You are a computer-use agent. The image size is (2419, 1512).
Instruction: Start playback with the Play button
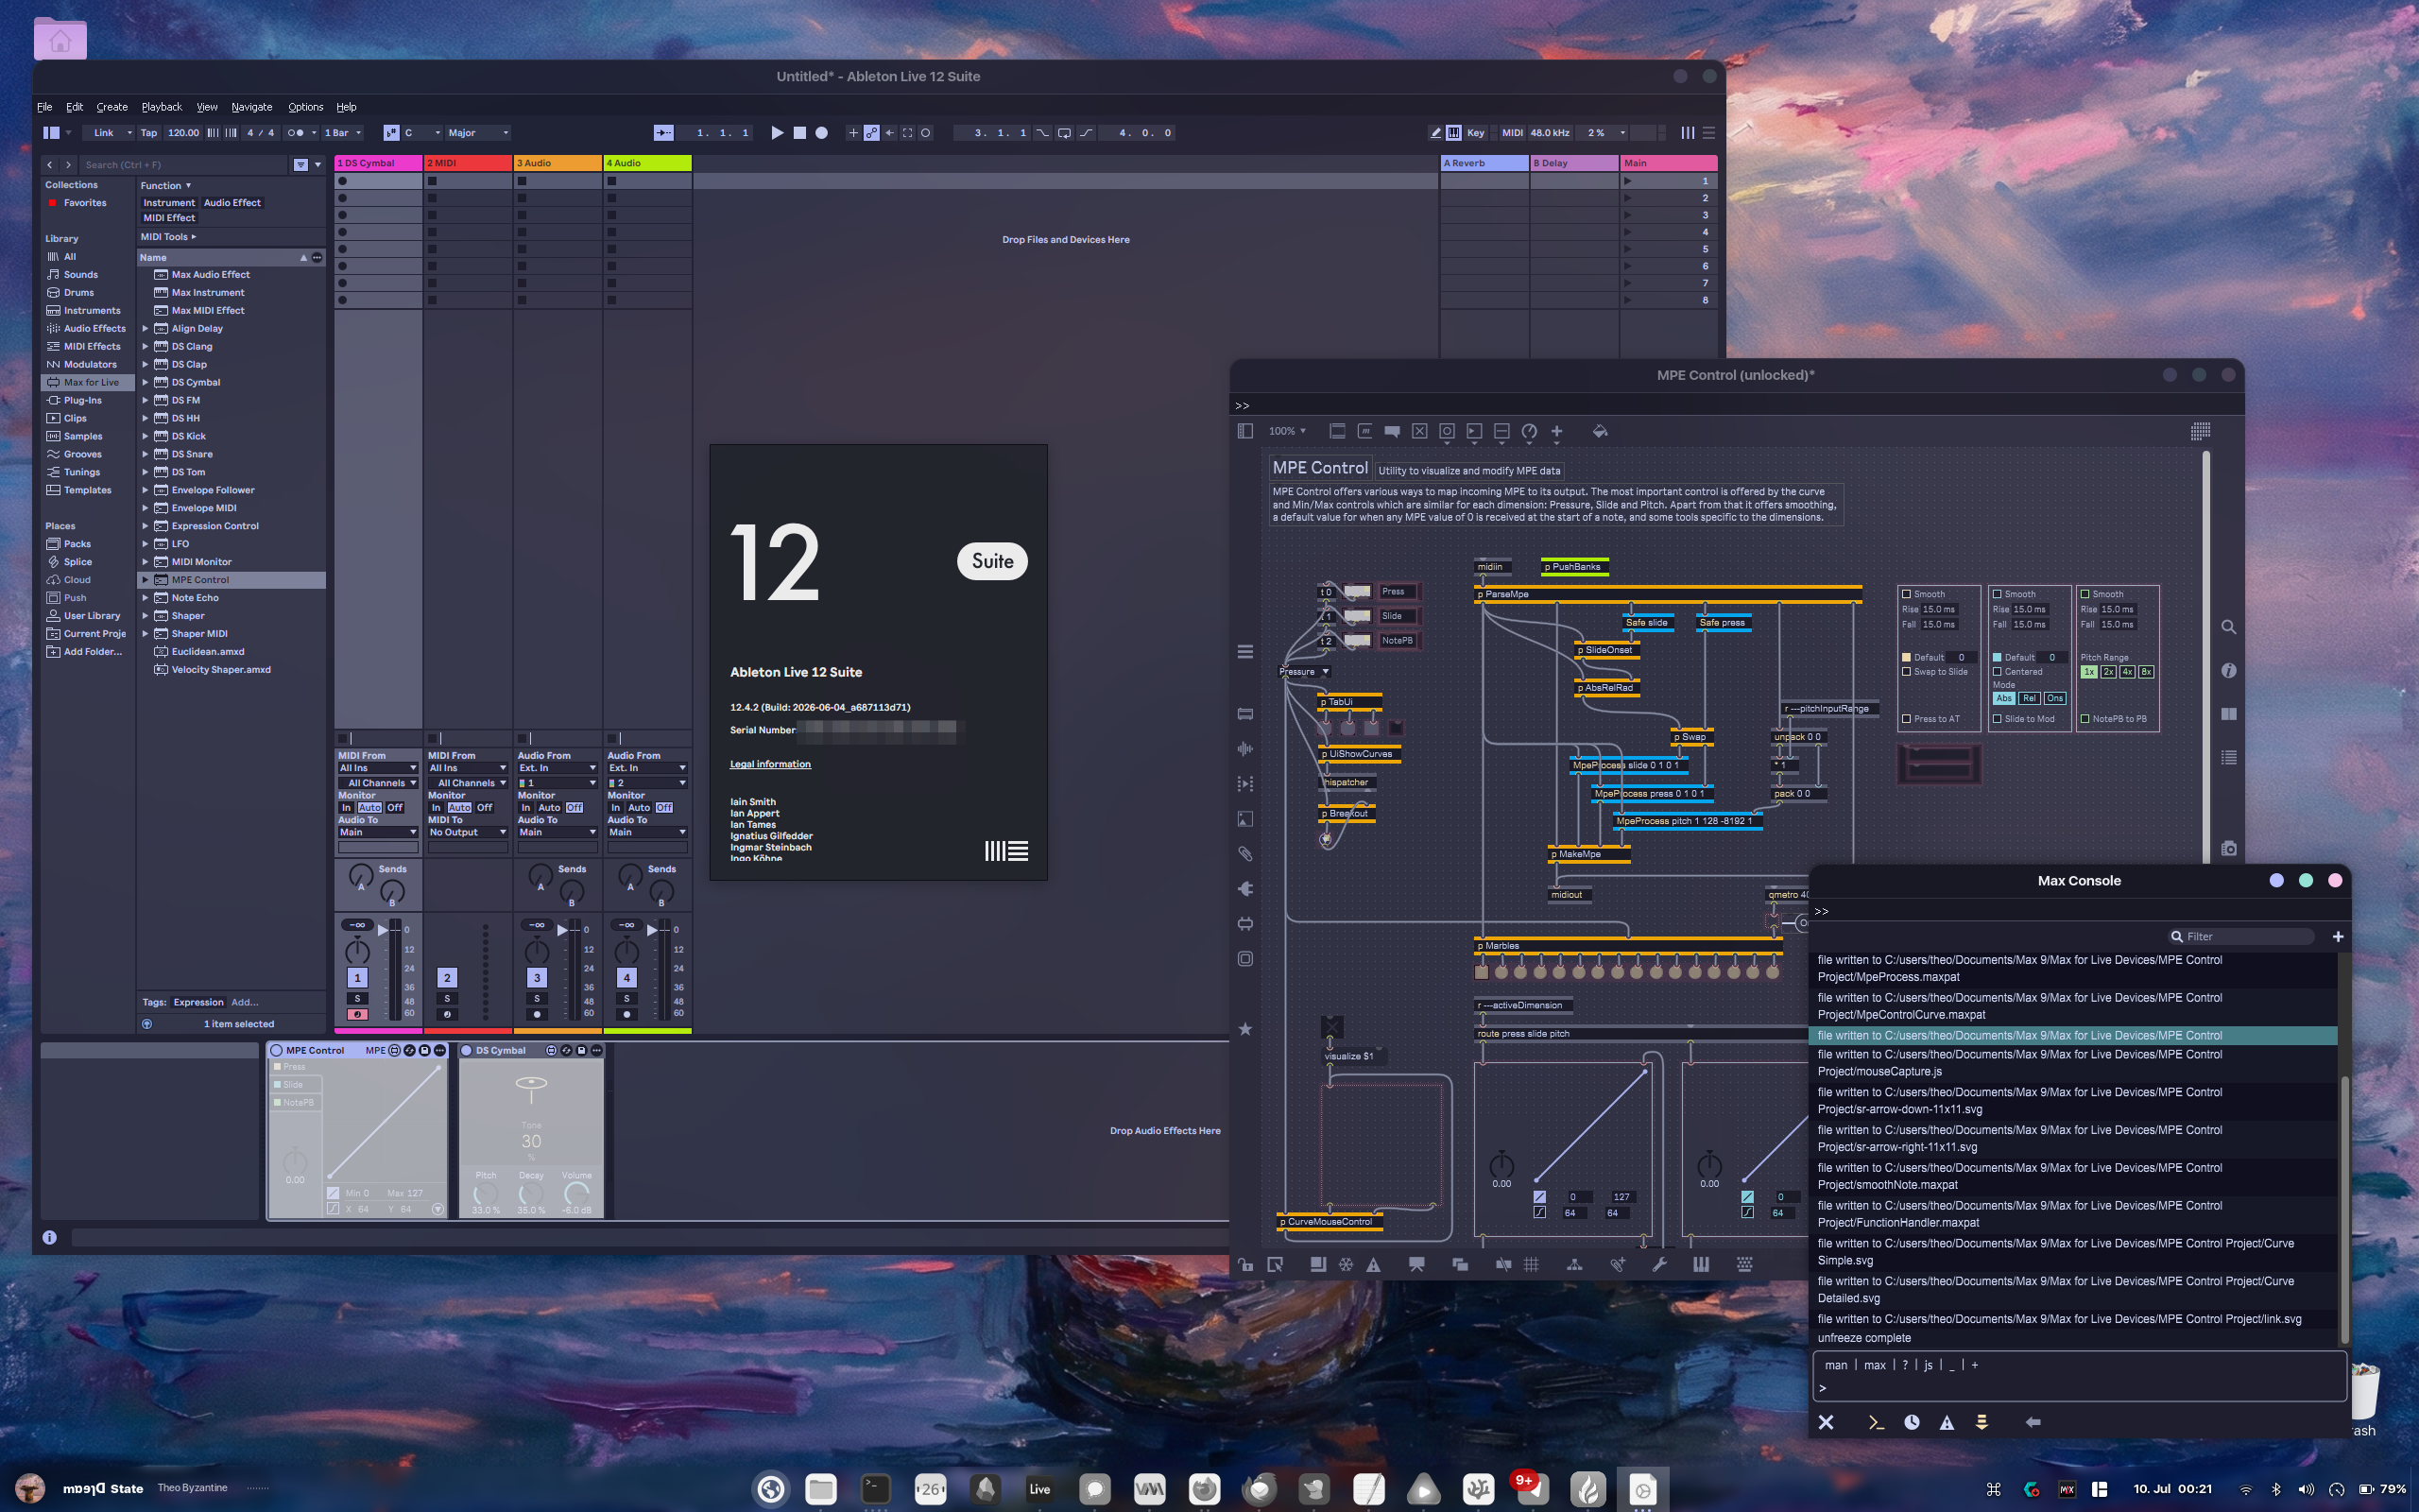[777, 133]
